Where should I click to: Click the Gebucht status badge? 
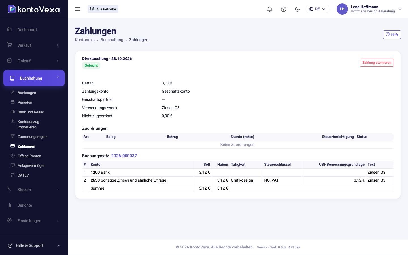tap(91, 65)
